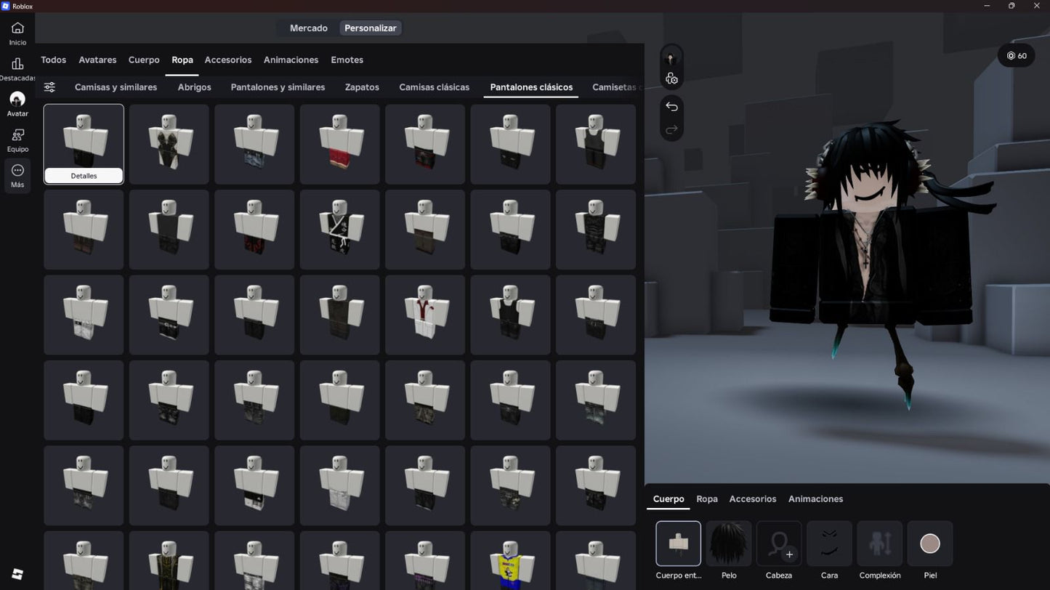
Task: Click the Detalles button on first item
Action: 84,176
